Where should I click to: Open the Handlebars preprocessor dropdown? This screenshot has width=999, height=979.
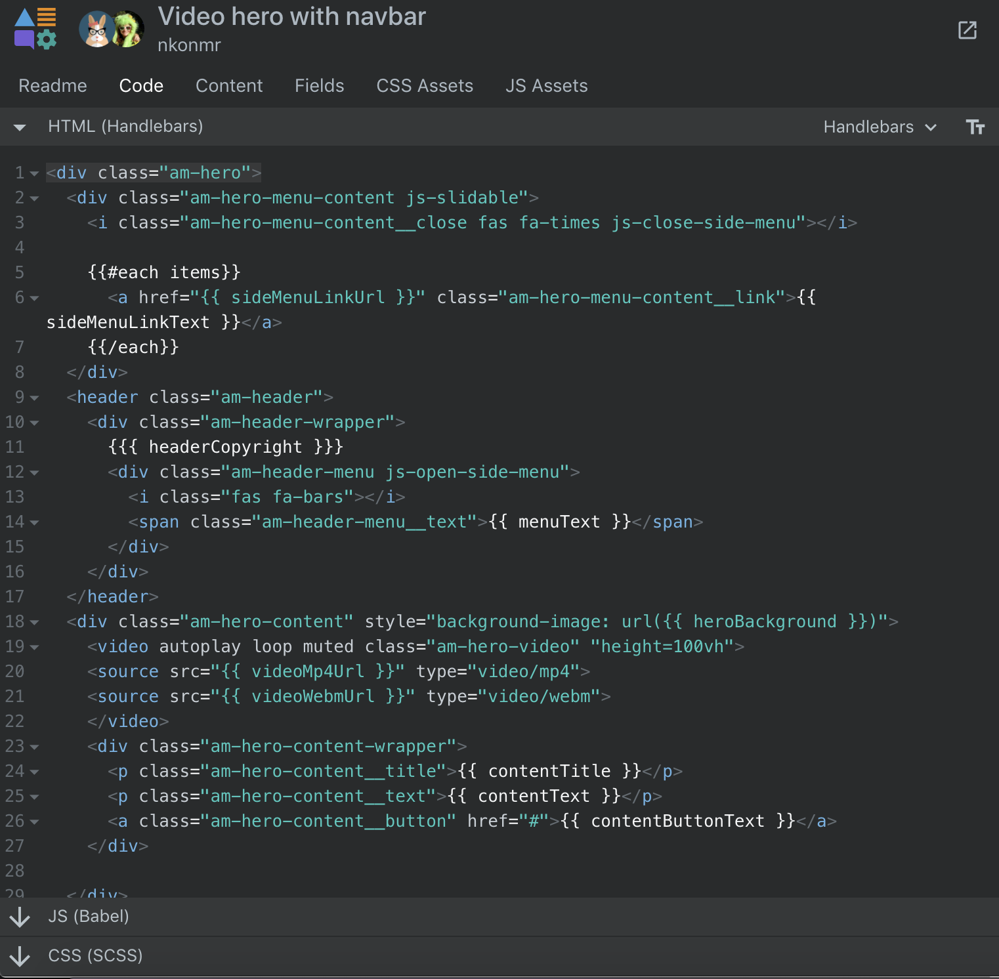pyautogui.click(x=879, y=127)
